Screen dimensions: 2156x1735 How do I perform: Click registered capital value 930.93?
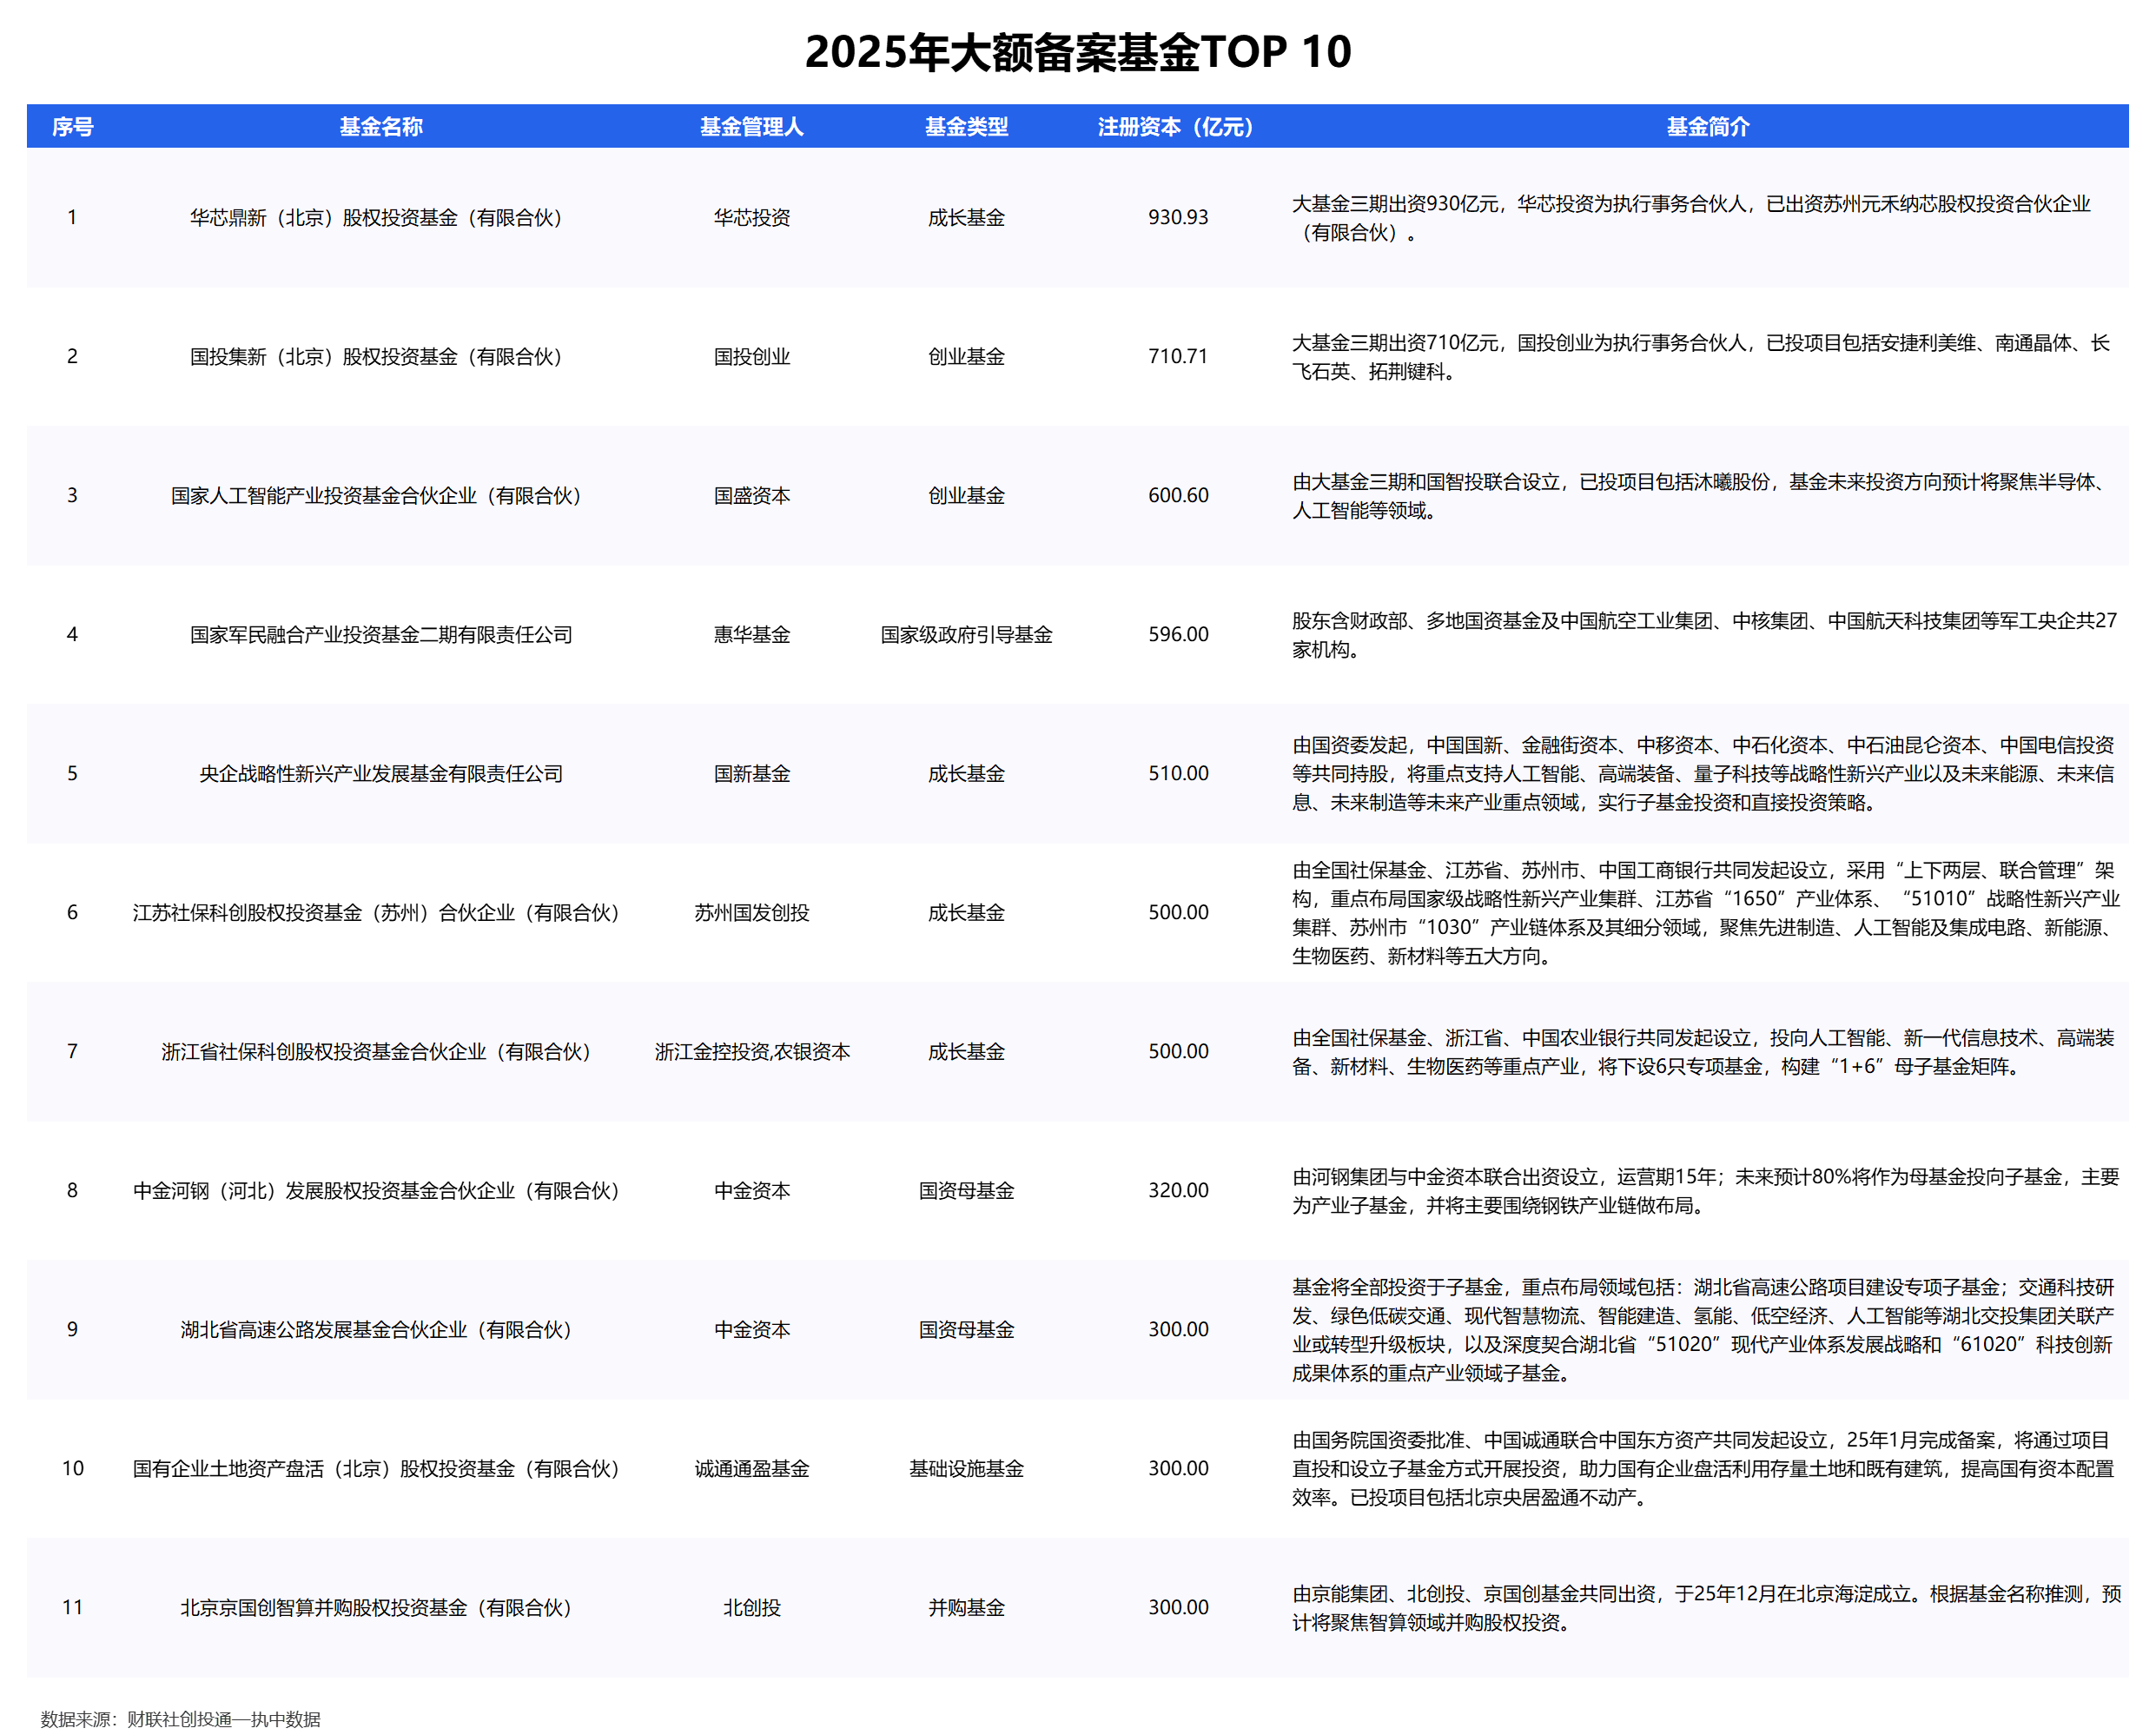[x=1177, y=218]
